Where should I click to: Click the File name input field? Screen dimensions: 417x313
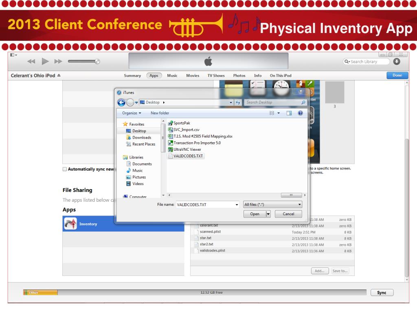click(x=205, y=205)
